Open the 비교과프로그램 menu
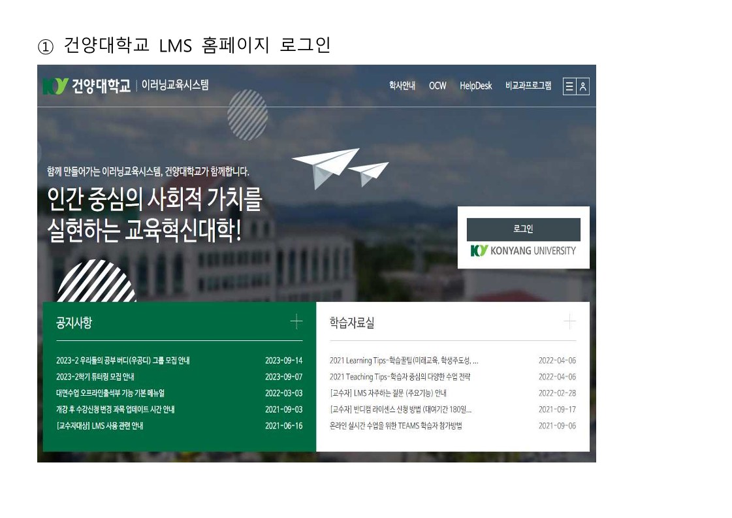The image size is (732, 518). point(528,86)
